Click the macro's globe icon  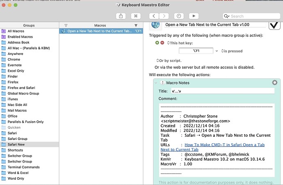pos(156,25)
